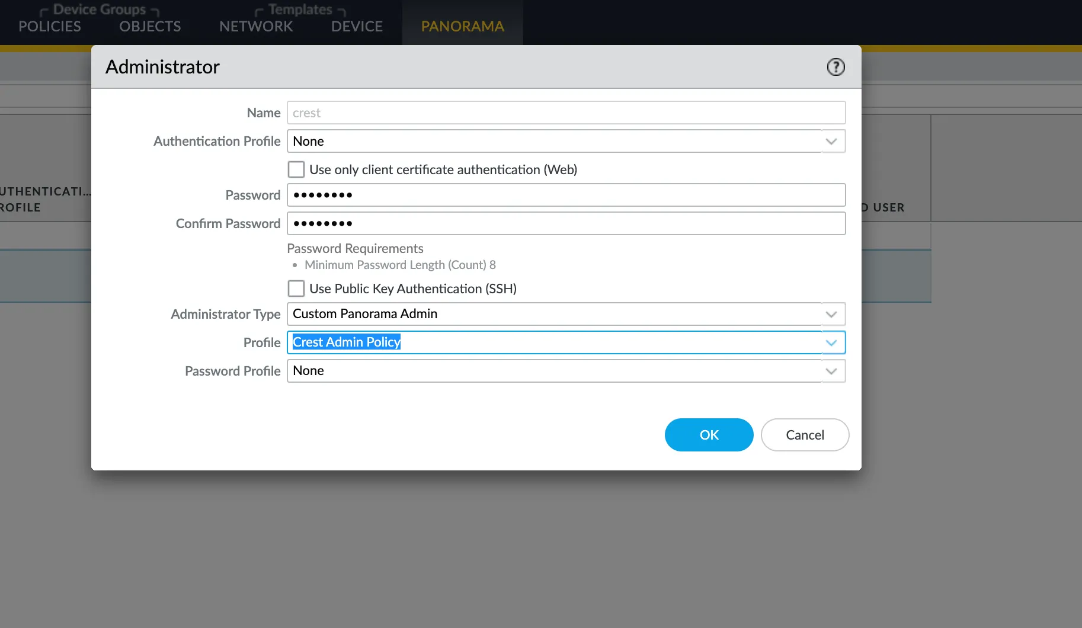Expand the Administrator Type dropdown arrow
The image size is (1082, 628).
pos(832,314)
